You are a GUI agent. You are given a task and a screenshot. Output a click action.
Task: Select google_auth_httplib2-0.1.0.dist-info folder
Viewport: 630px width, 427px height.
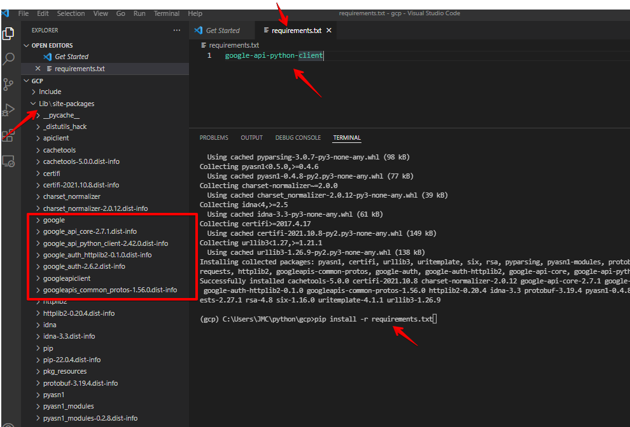coord(105,255)
